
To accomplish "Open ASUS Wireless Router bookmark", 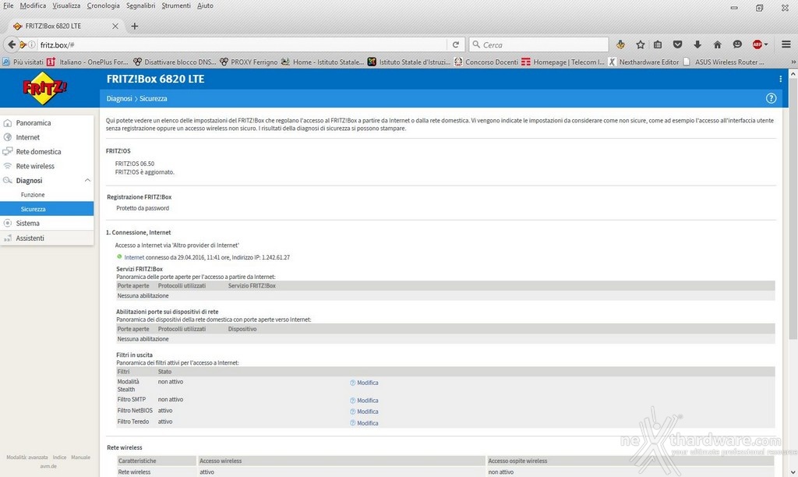I will pyautogui.click(x=724, y=62).
